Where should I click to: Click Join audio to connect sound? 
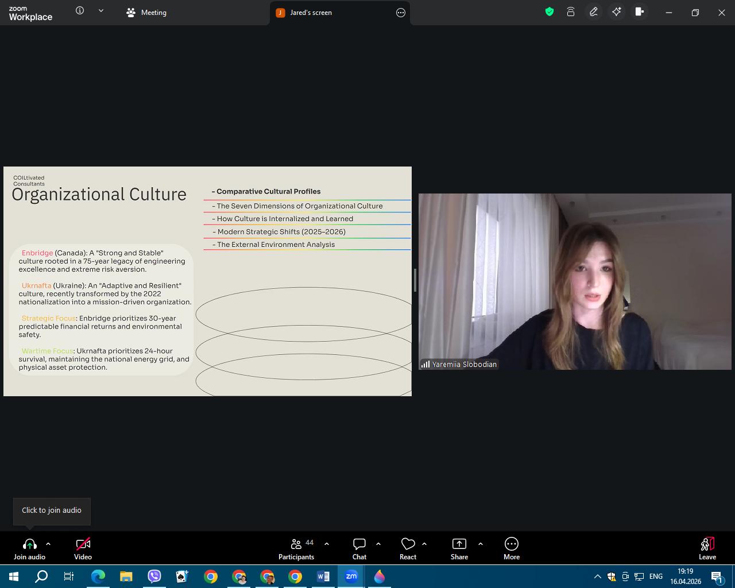30,548
